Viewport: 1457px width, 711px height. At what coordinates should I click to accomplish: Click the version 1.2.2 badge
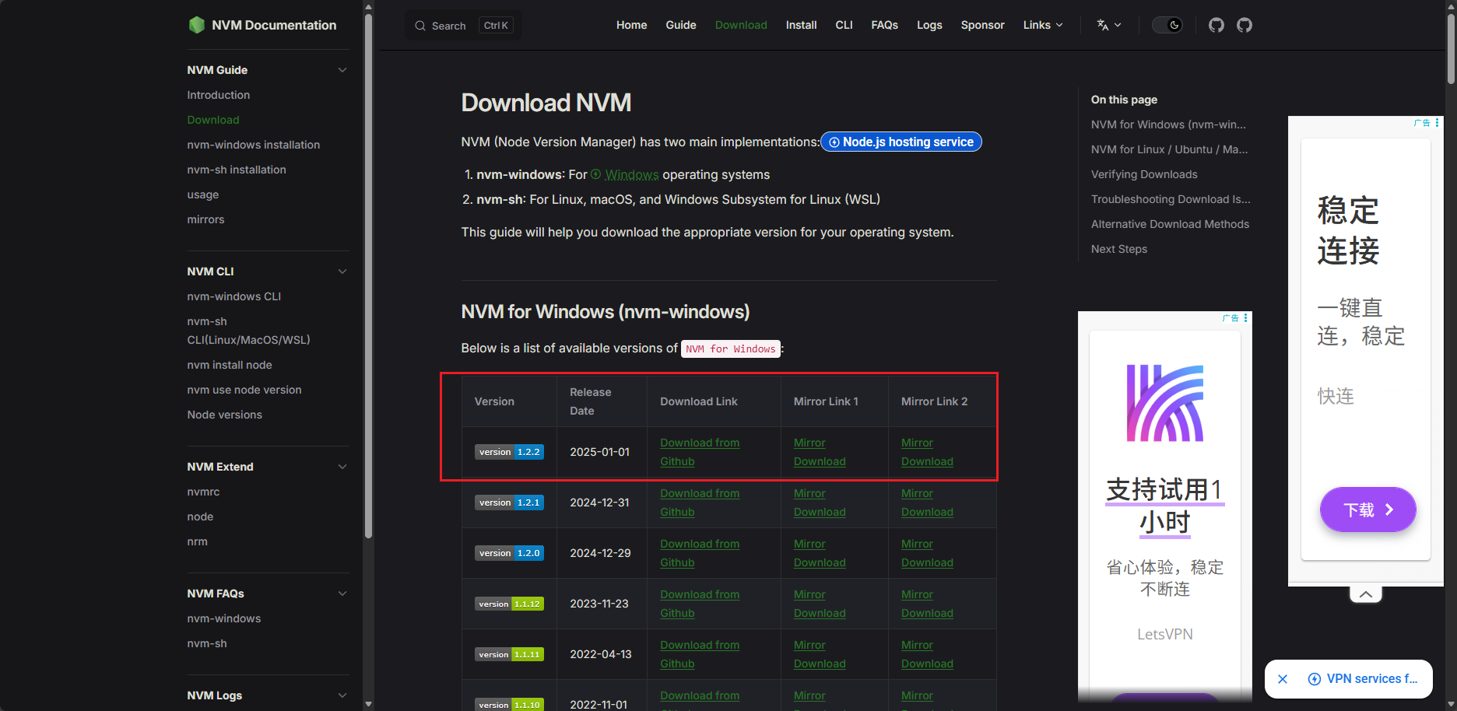pos(510,452)
